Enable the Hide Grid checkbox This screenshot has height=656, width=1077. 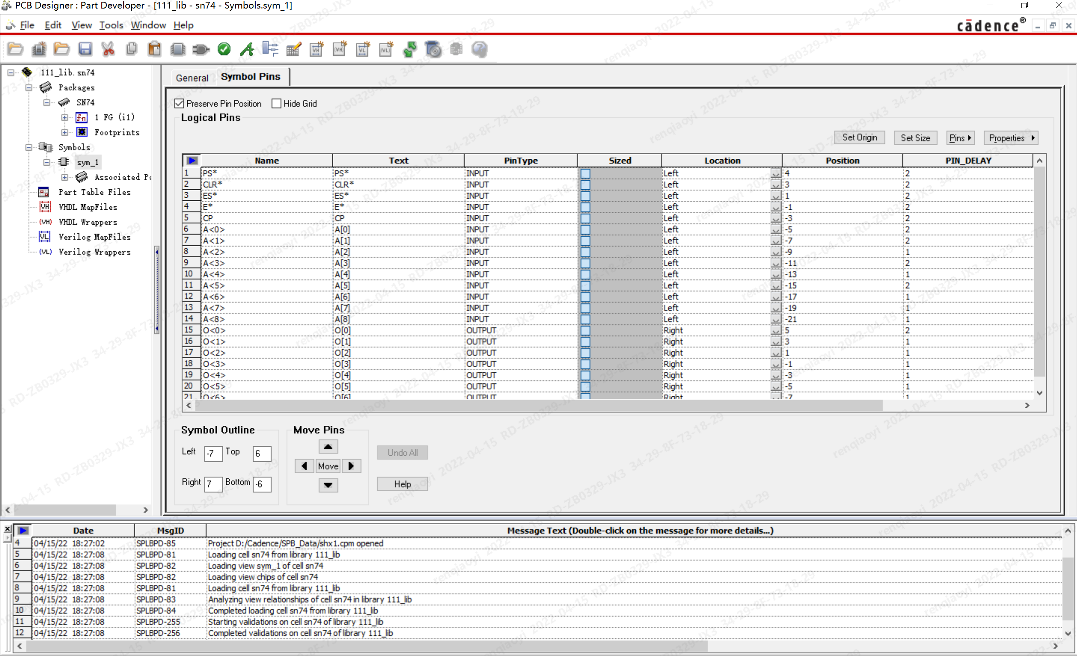pyautogui.click(x=276, y=103)
